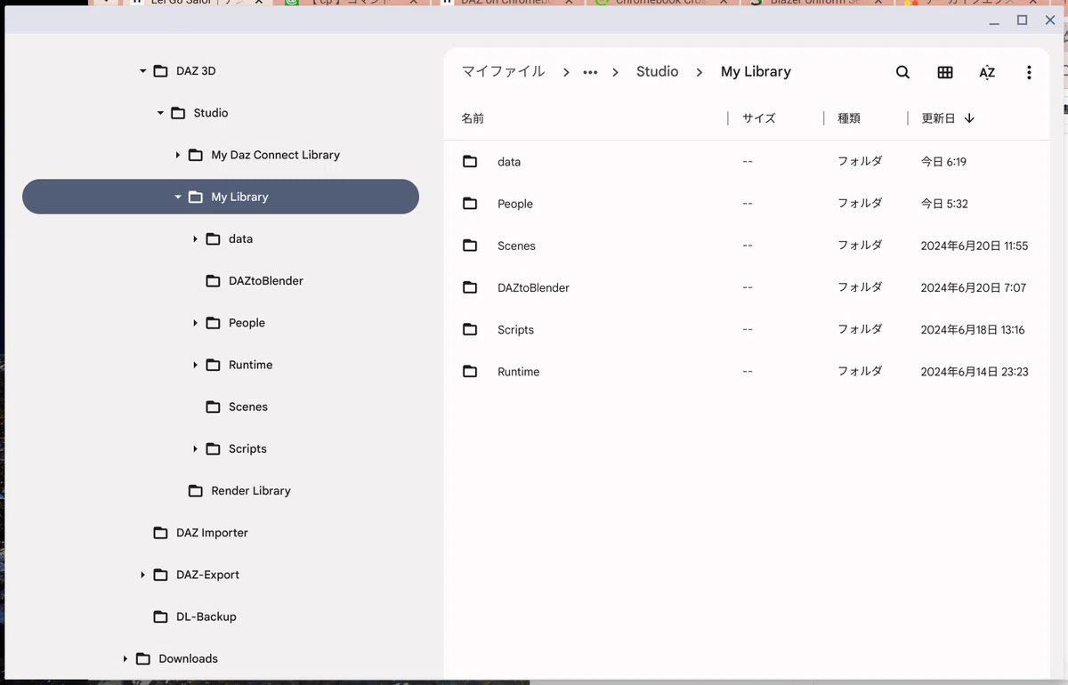Go to Studio in breadcrumb path
This screenshot has width=1068, height=685.
click(657, 72)
